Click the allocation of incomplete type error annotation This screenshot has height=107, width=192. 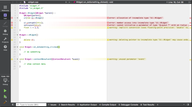click(135, 18)
